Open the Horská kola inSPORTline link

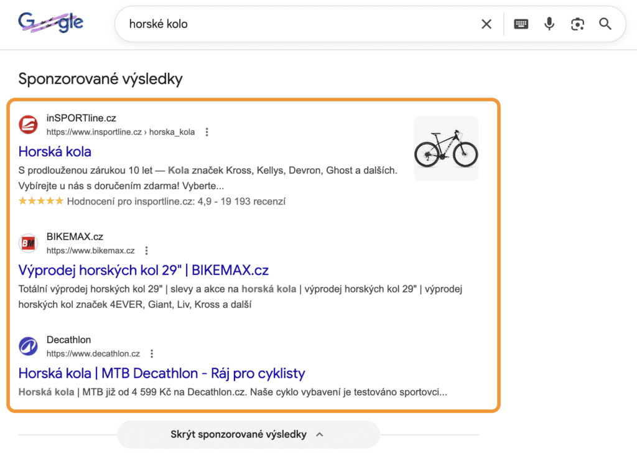[55, 151]
